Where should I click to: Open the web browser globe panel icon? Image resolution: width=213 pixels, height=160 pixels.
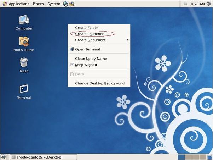click(x=65, y=4)
